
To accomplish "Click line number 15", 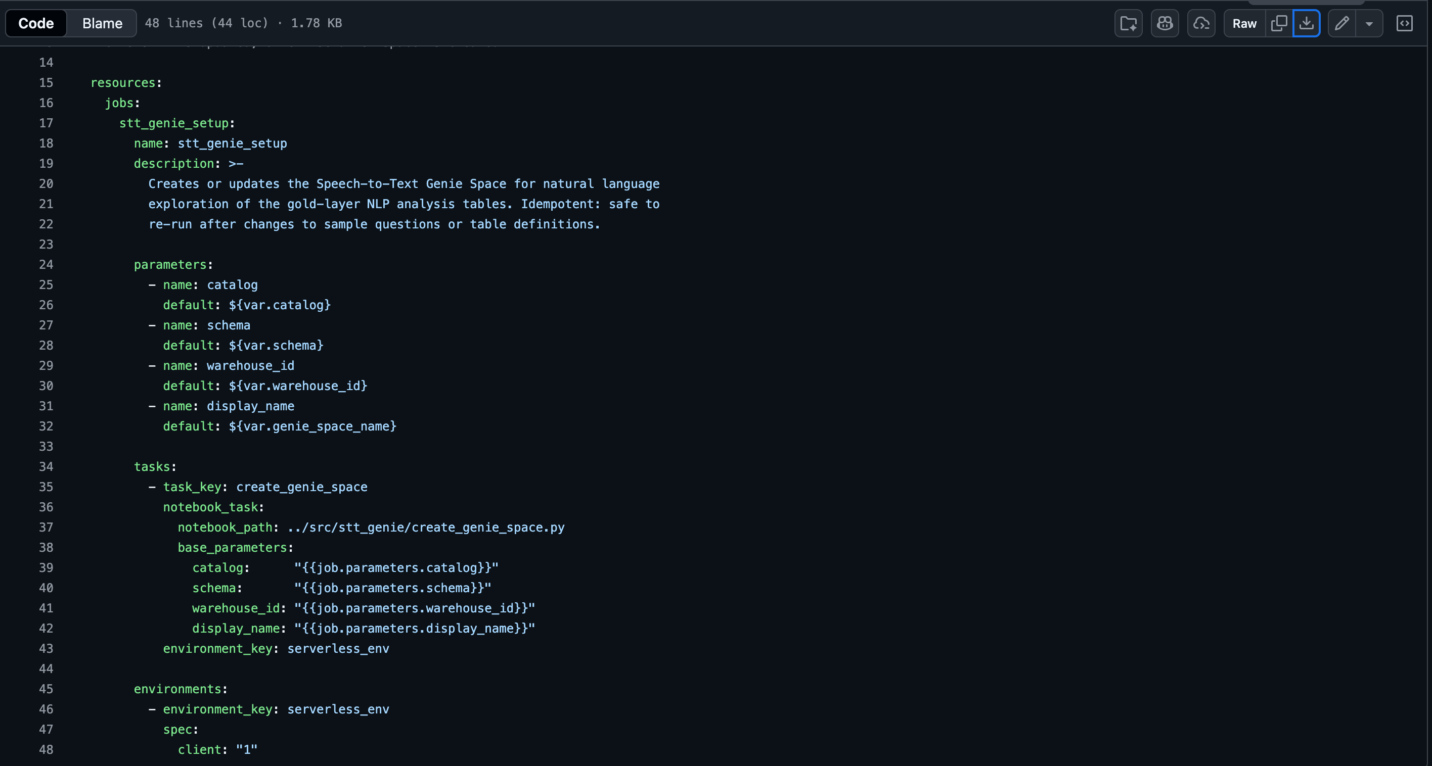I will pos(46,83).
